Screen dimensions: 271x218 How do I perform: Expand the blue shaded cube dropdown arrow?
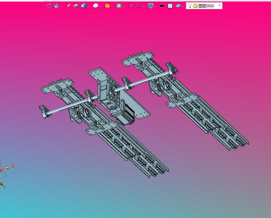tap(89, 6)
